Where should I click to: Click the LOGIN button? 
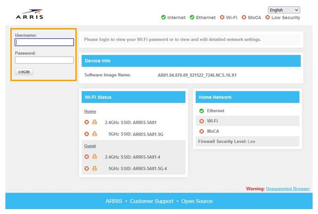coord(24,72)
